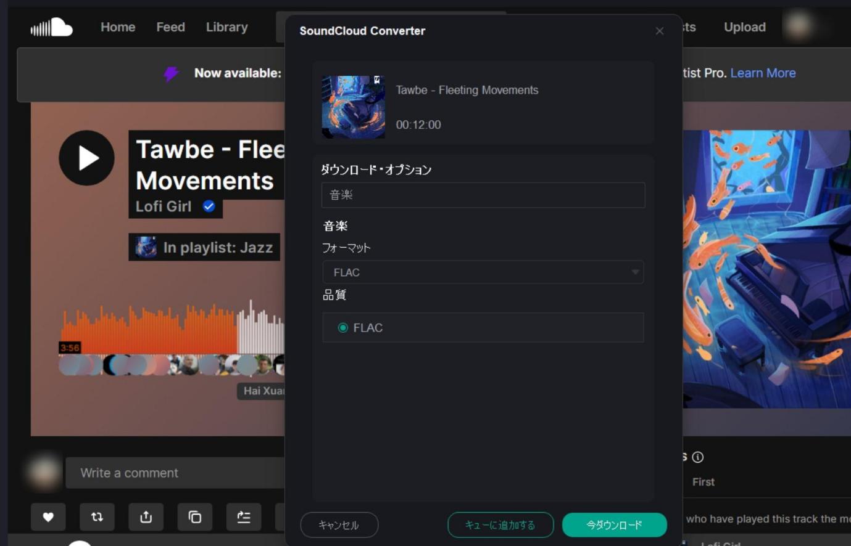
Task: Seek within the orange waveform
Action: (149, 328)
